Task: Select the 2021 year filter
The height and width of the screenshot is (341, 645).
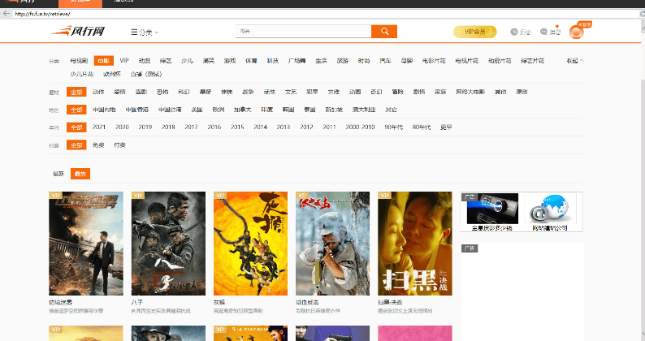Action: click(99, 127)
